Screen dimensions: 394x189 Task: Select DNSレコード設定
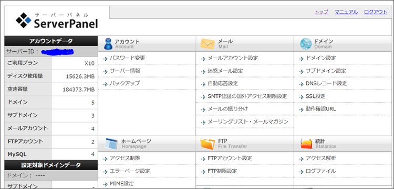point(326,83)
